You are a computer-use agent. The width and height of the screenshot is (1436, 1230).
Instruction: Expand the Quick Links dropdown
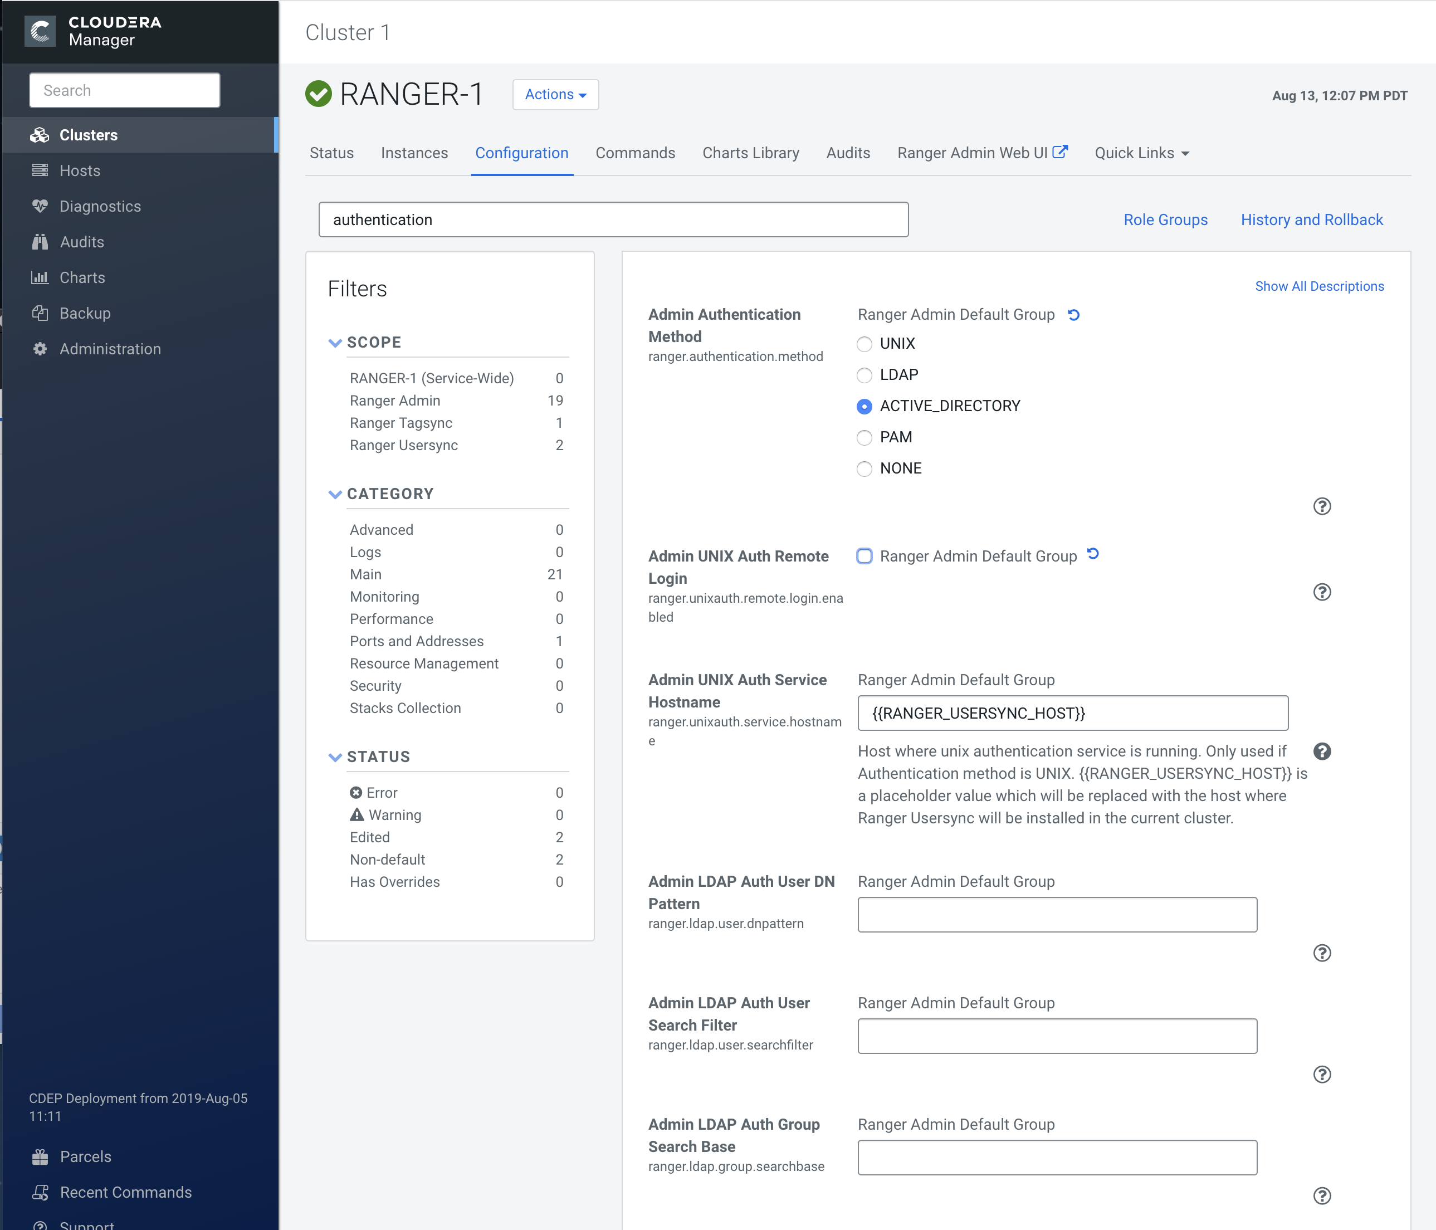click(x=1141, y=153)
